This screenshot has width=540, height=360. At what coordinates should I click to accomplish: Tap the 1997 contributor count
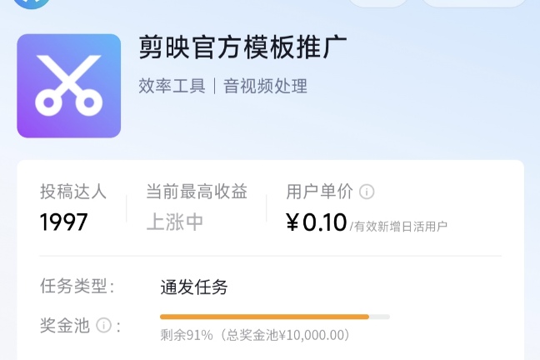coord(63,222)
